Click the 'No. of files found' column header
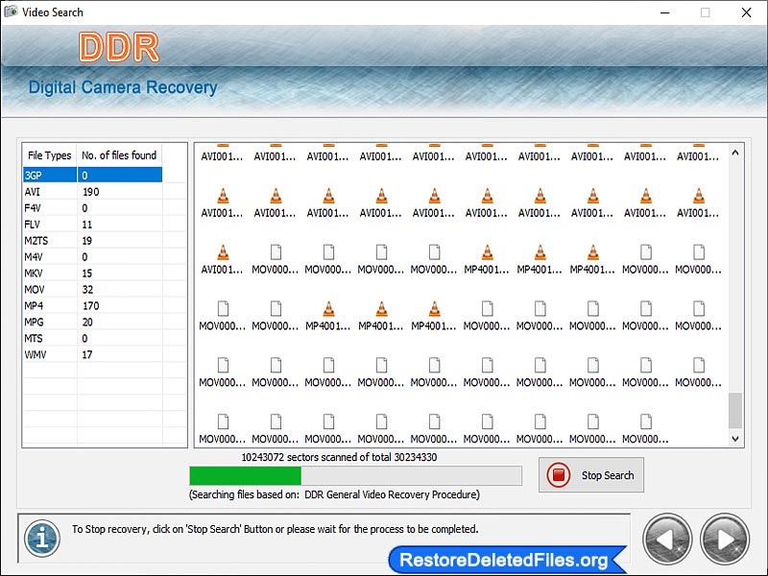The width and height of the screenshot is (768, 576). [119, 156]
